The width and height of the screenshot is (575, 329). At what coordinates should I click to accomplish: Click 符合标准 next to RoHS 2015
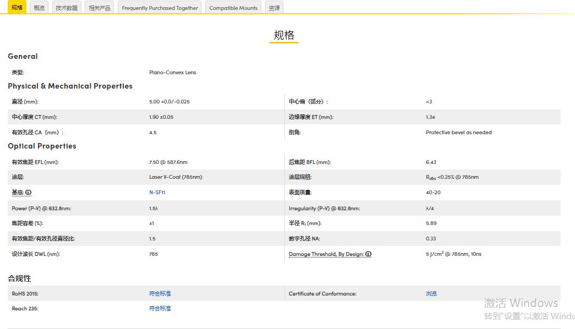[160, 293]
